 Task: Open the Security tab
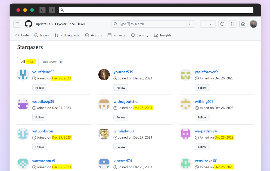(x=140, y=35)
